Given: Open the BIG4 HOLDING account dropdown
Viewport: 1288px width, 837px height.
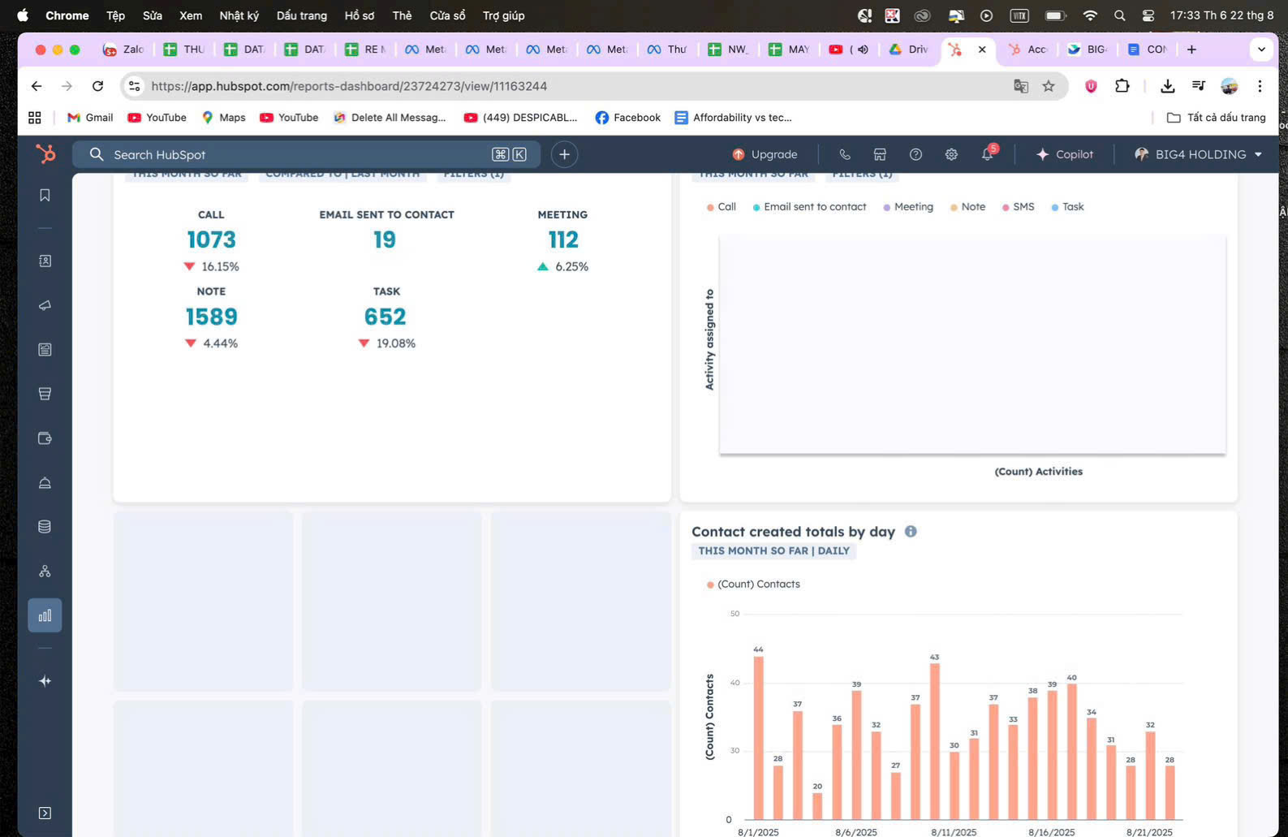Looking at the screenshot, I should coord(1198,154).
